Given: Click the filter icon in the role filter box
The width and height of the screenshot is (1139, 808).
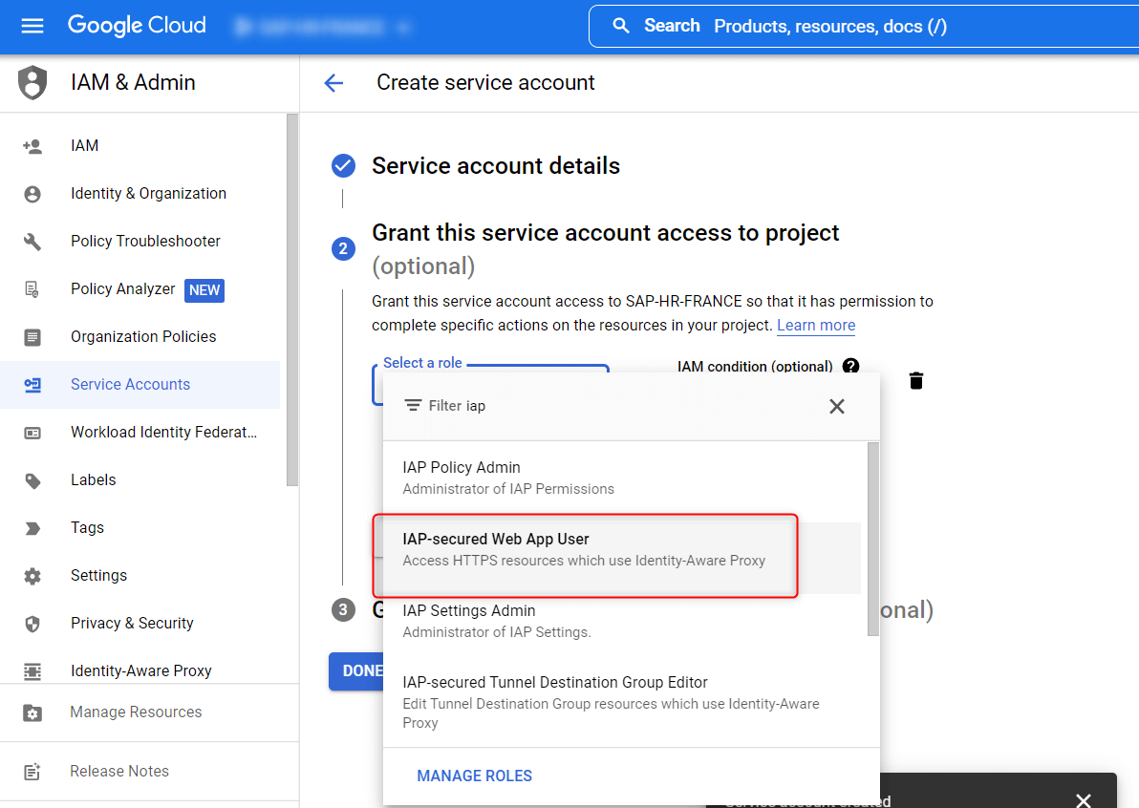Looking at the screenshot, I should [x=413, y=405].
